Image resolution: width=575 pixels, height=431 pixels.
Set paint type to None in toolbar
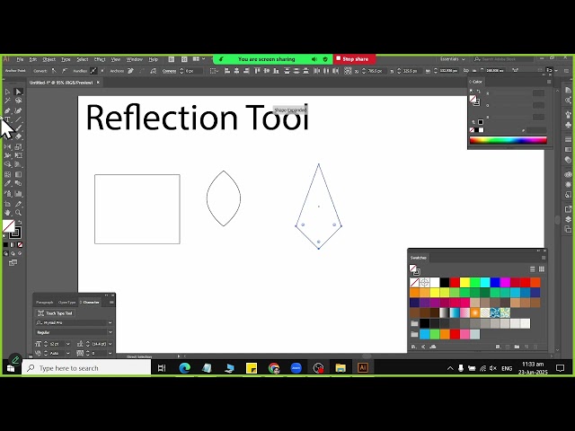click(20, 245)
